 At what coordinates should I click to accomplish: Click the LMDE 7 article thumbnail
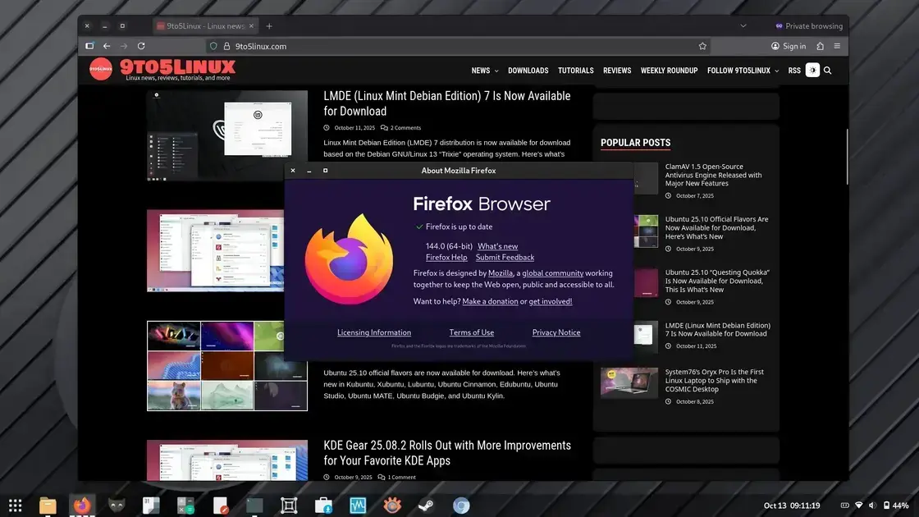coord(226,135)
